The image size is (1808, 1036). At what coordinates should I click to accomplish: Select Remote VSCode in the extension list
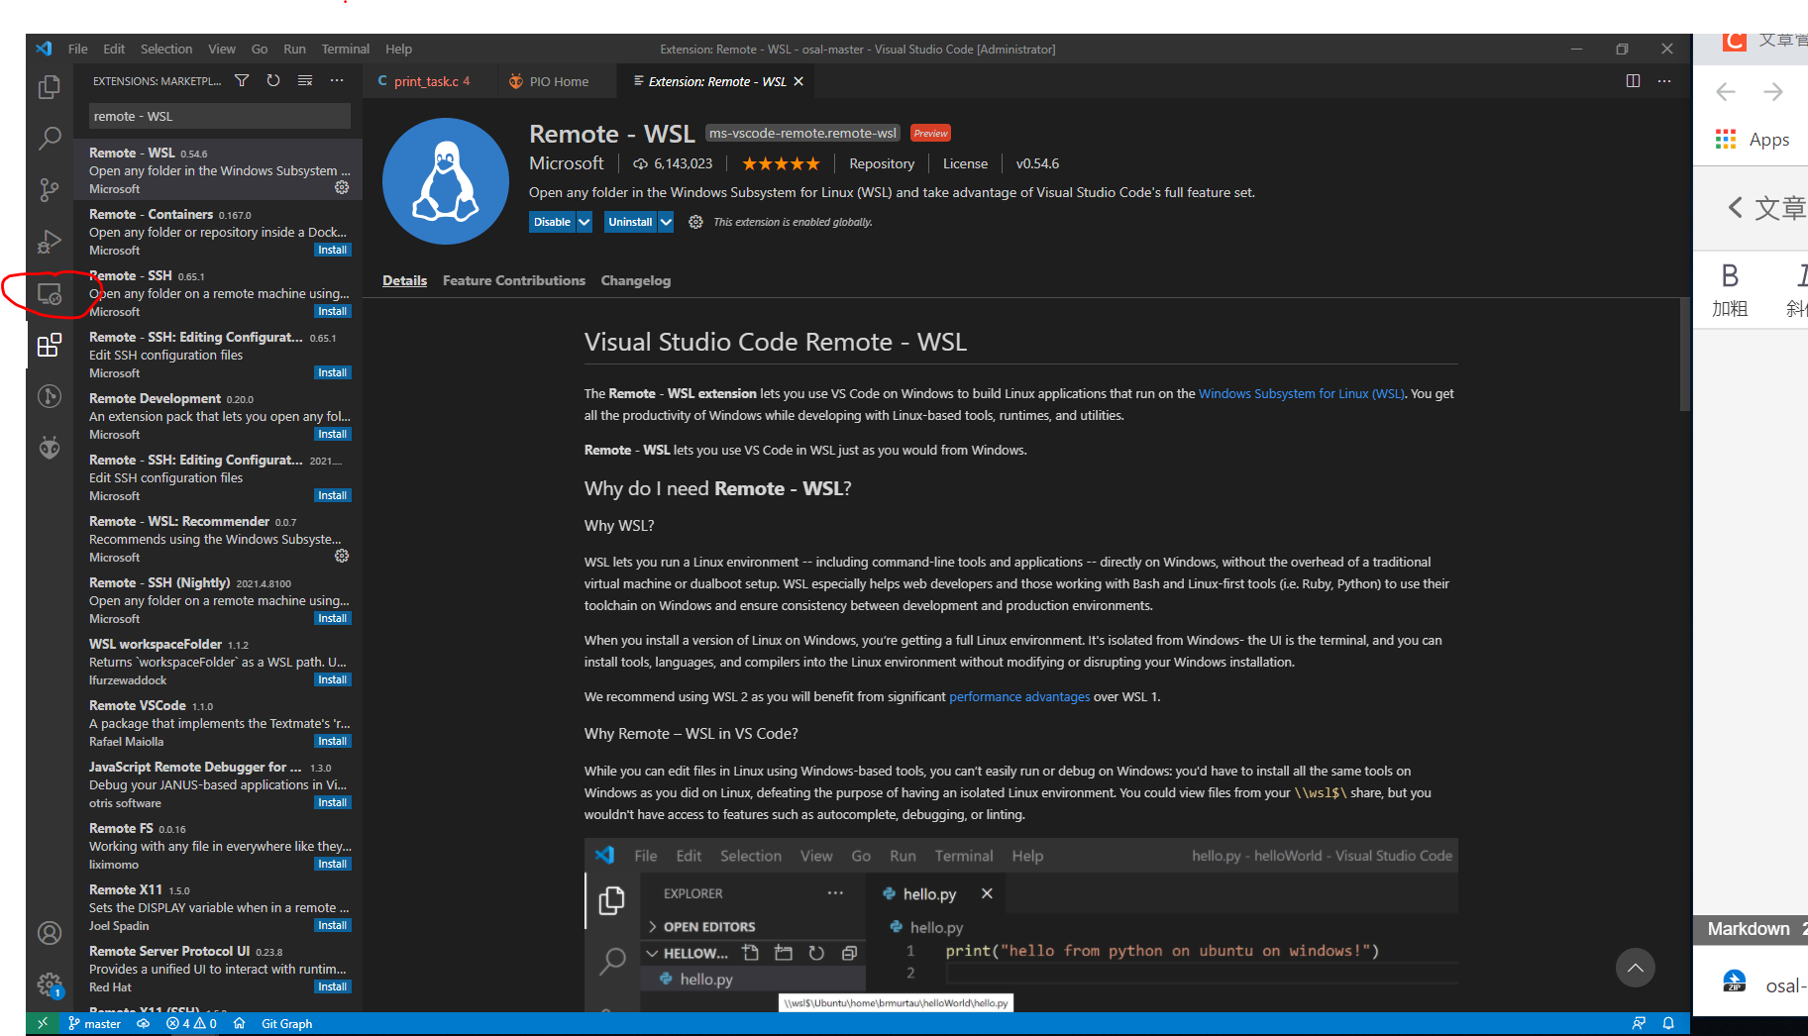click(x=218, y=723)
